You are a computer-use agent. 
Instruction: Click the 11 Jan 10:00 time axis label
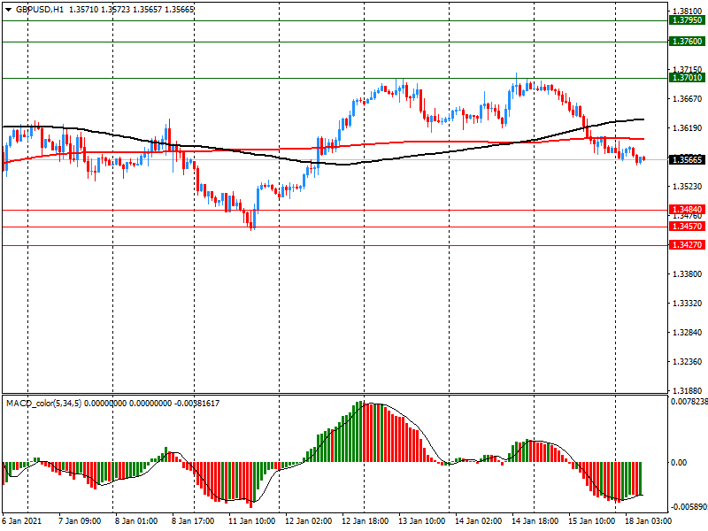(252, 521)
